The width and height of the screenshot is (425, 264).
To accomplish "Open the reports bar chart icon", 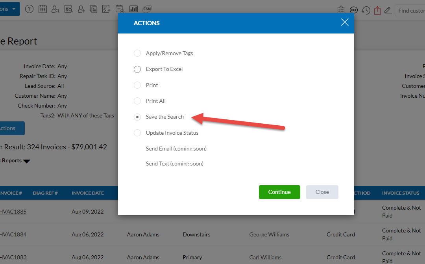I will [x=134, y=9].
